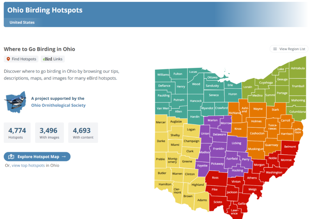309x219 pixels.
Task: Click the 4,693 With content stat box
Action: (83, 132)
